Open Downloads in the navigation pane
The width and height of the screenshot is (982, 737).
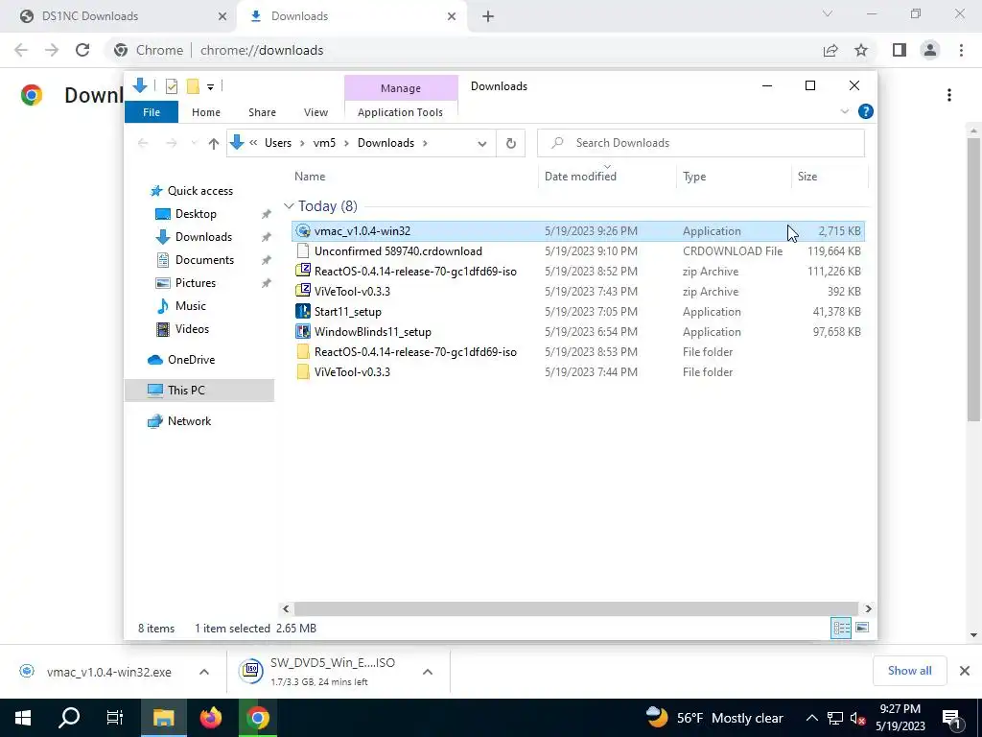tap(203, 237)
